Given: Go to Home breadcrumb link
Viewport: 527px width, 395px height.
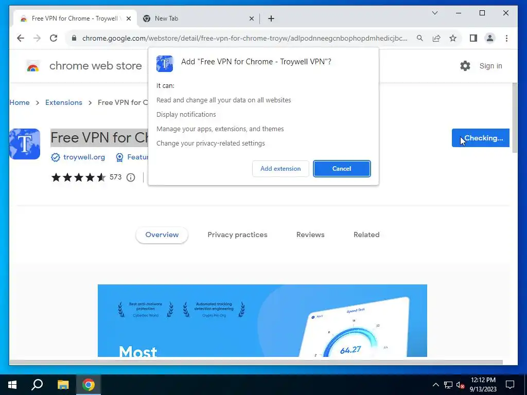Looking at the screenshot, I should tap(20, 102).
